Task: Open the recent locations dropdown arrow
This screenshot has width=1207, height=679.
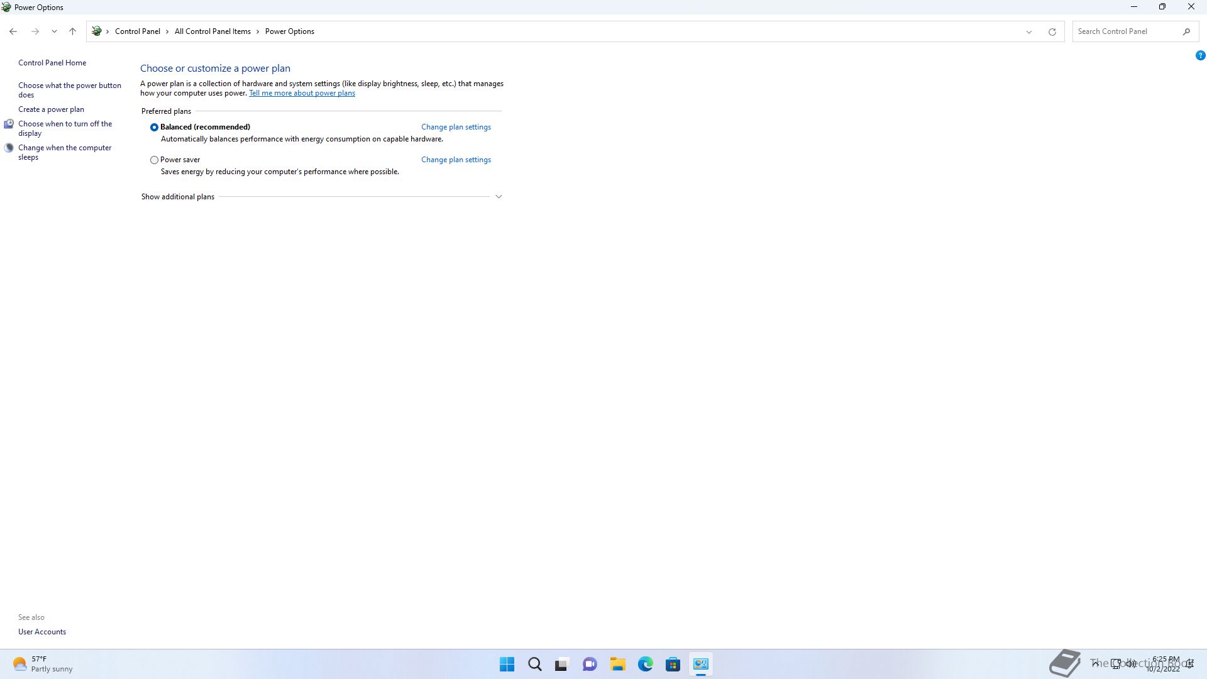Action: click(x=54, y=31)
